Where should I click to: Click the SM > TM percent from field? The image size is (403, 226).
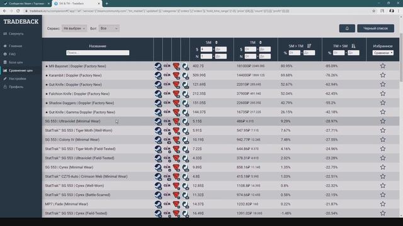point(294,53)
